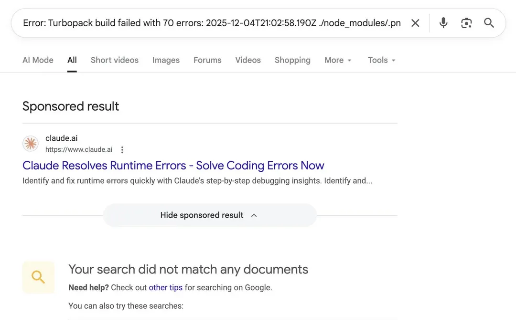
Task: Expand the More search categories menu
Action: [x=338, y=60]
